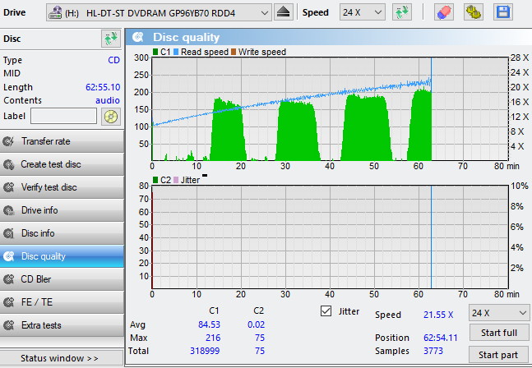Click the Disc quality sidebar icon
Screen dimensions: 532x368
click(x=8, y=256)
